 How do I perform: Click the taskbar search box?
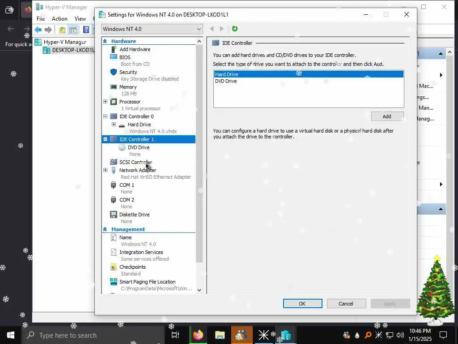[x=93, y=335]
